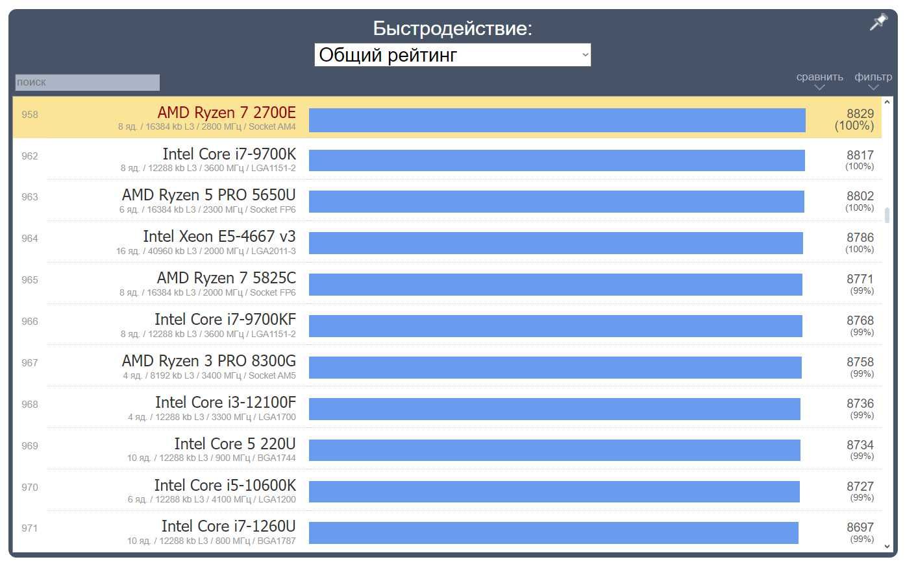The width and height of the screenshot is (905, 566).
Task: Click score 8802 of Ryzen 5 PRO 5650U
Action: pyautogui.click(x=860, y=196)
